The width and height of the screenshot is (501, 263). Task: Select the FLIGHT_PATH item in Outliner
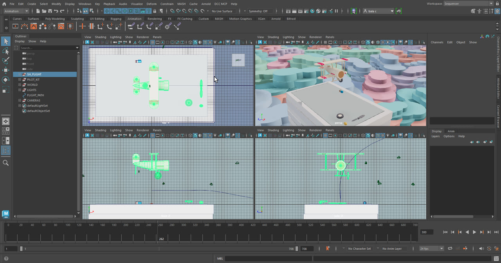35,95
